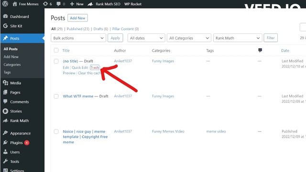Click the Add New button beside Posts
306x172 pixels.
(77, 18)
